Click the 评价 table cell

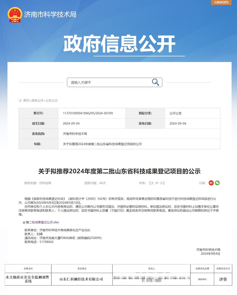click(x=223, y=279)
